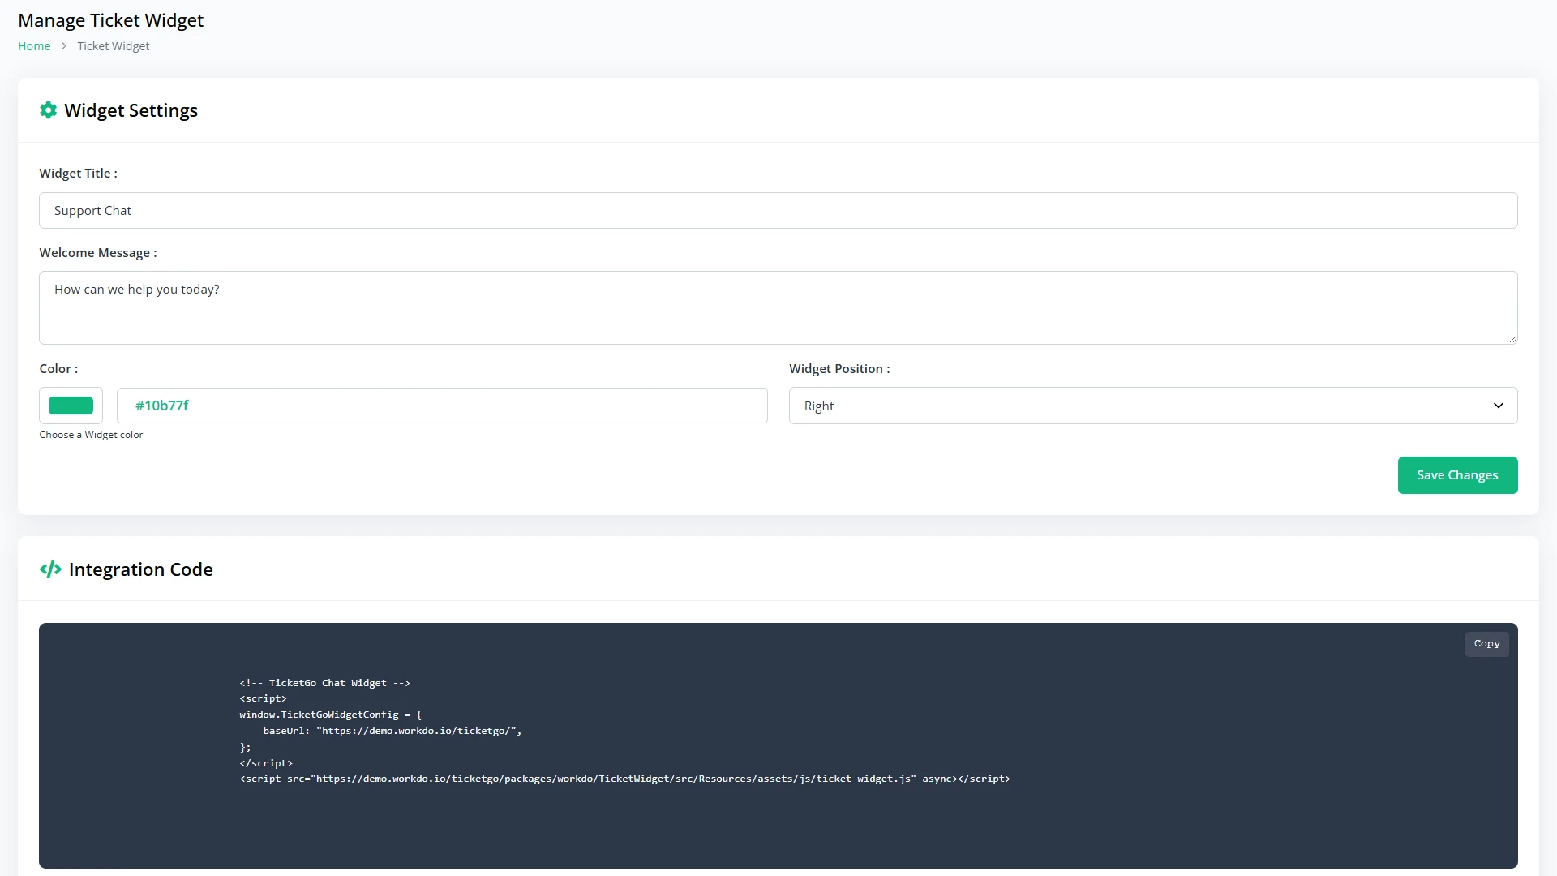Open the Widget Position dropdown
Image resolution: width=1557 pixels, height=876 pixels.
(x=1153, y=406)
